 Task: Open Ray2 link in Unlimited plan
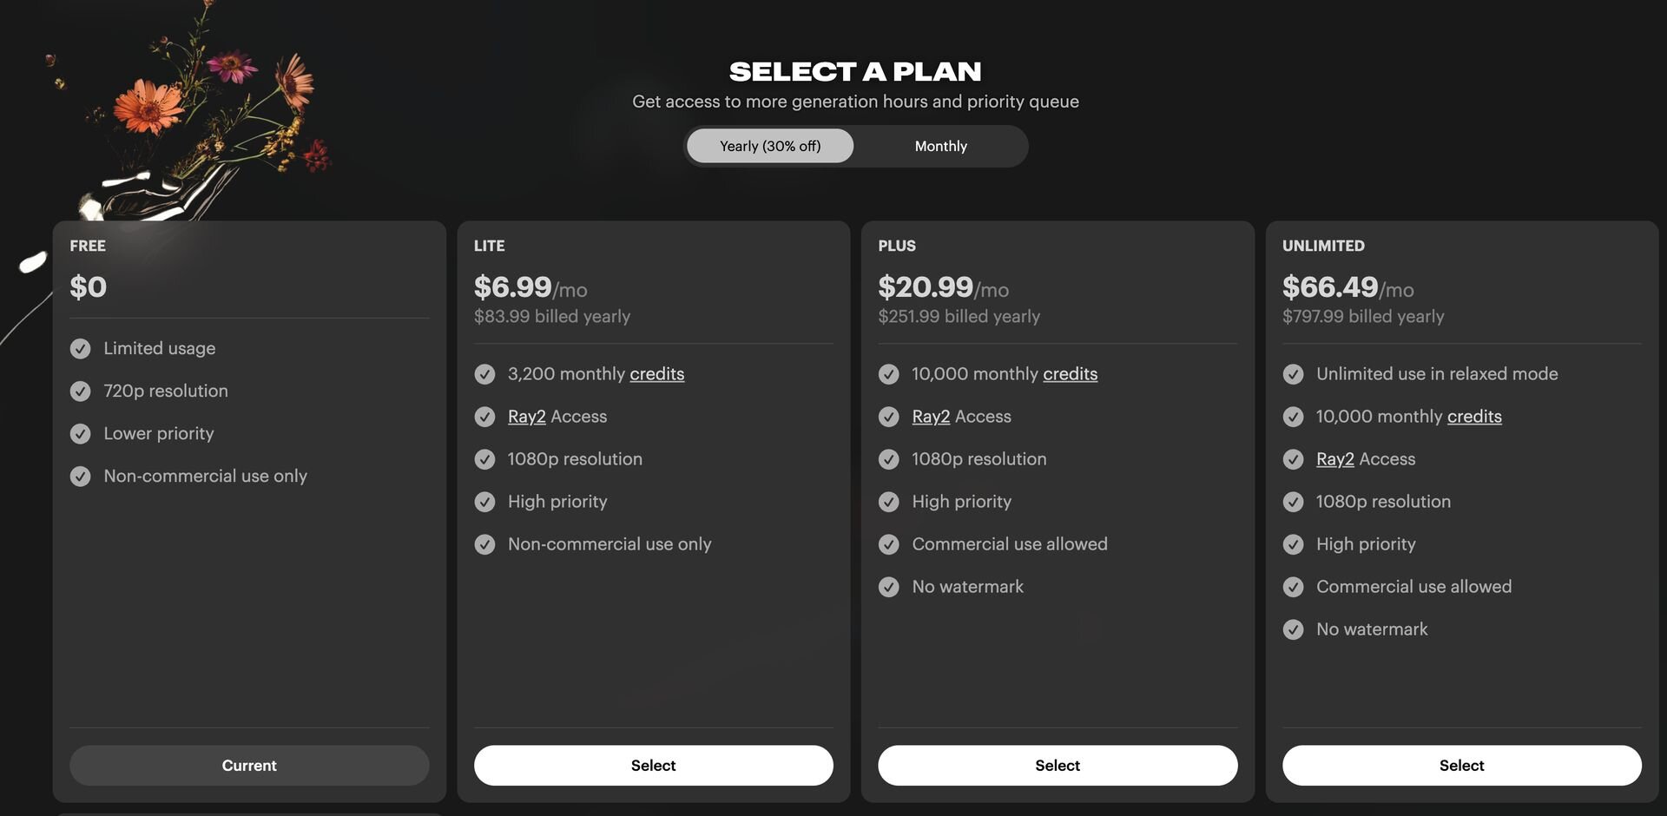point(1334,459)
